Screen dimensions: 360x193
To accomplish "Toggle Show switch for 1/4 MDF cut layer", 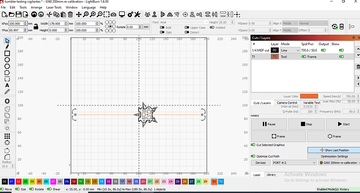I will click(x=341, y=50).
